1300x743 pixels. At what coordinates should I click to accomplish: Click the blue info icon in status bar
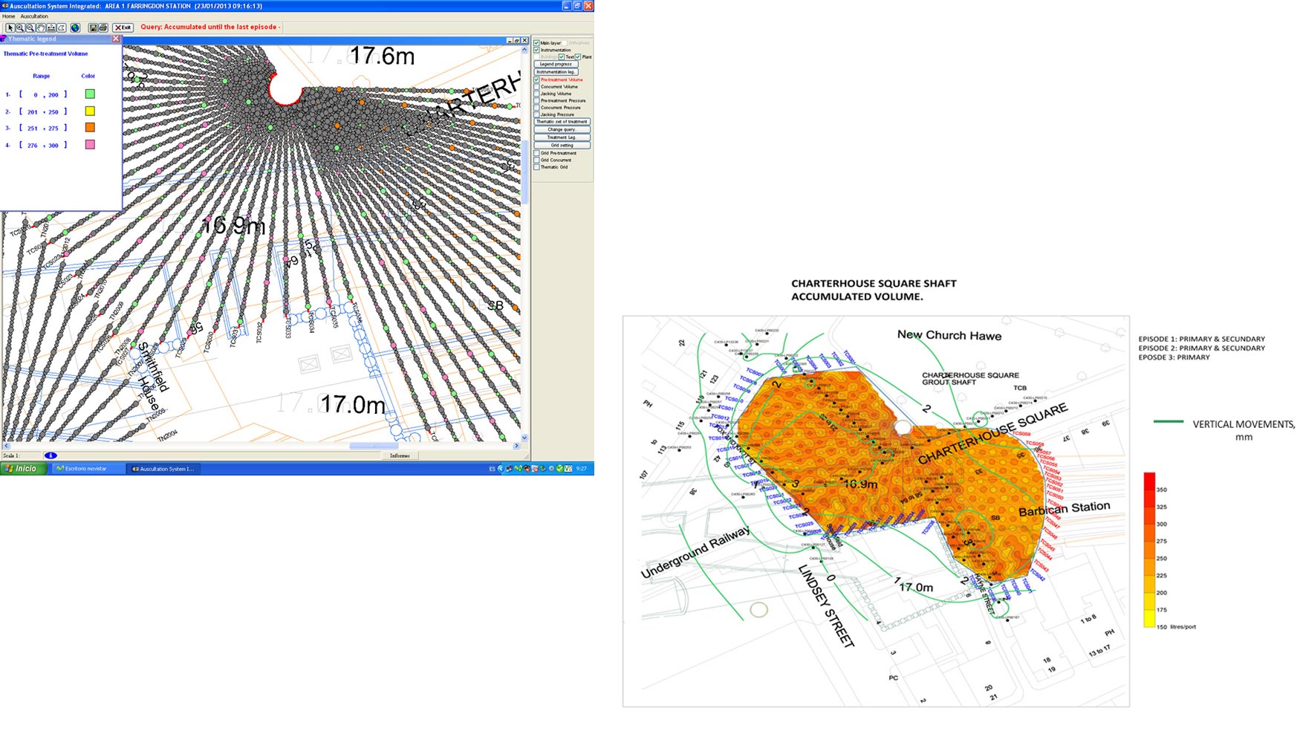(x=51, y=455)
